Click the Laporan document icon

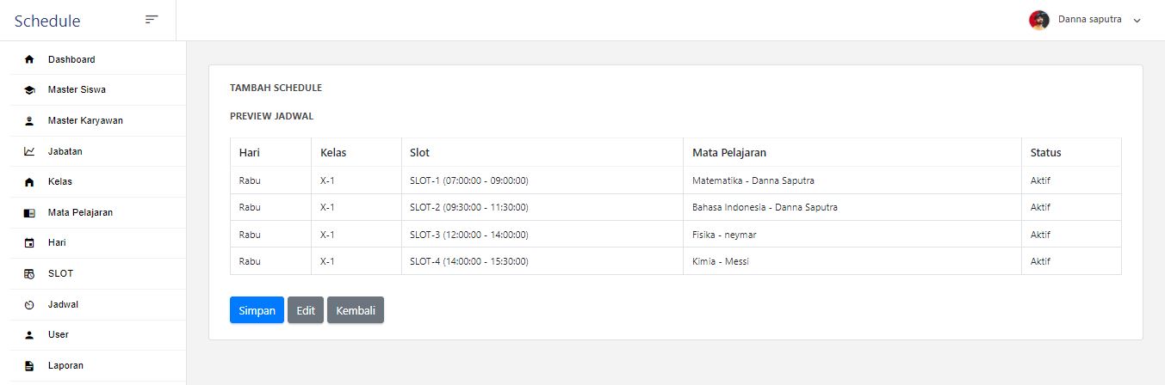(29, 366)
